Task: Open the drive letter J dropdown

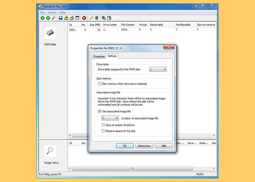Action: coord(158,69)
